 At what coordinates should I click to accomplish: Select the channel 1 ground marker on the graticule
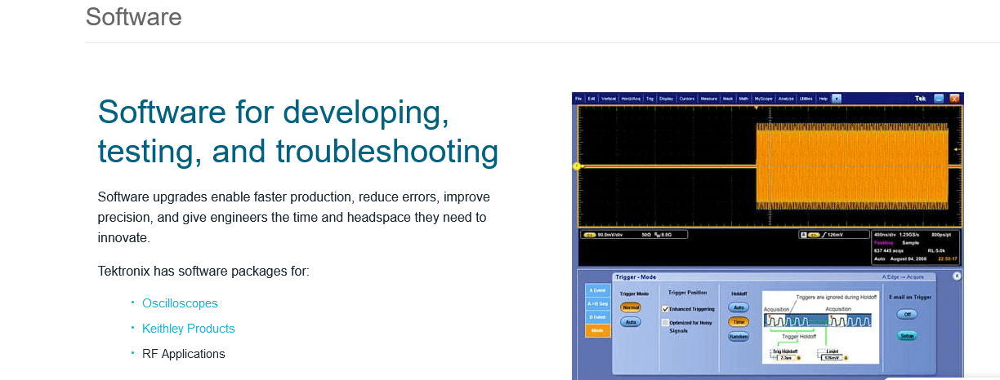pos(577,166)
